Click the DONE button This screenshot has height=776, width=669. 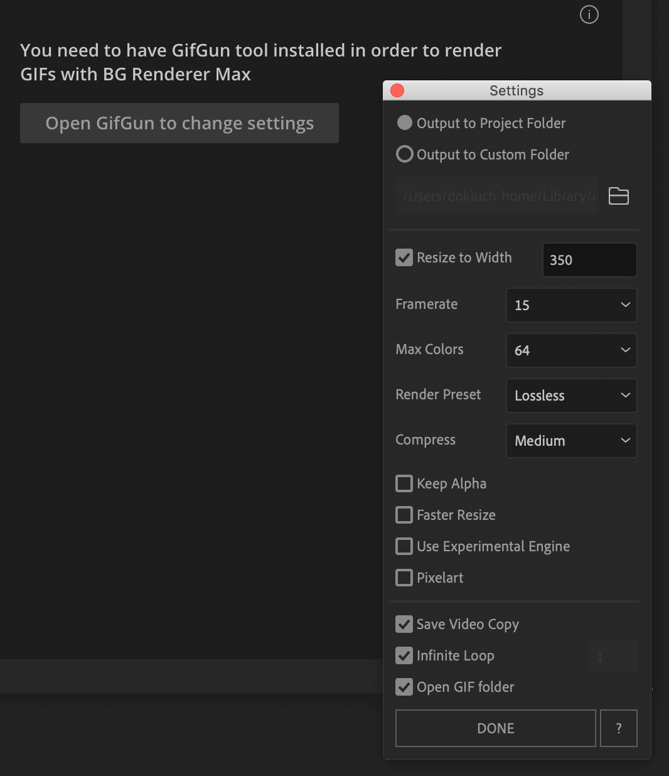[x=496, y=728]
